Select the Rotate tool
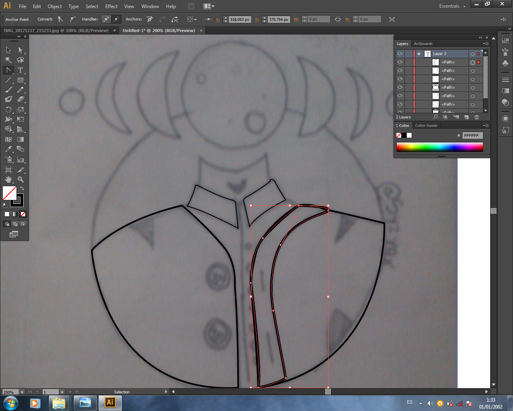513x411 pixels. pyautogui.click(x=8, y=109)
